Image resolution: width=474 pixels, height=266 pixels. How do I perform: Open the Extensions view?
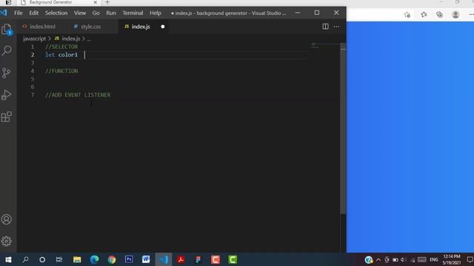click(x=7, y=117)
